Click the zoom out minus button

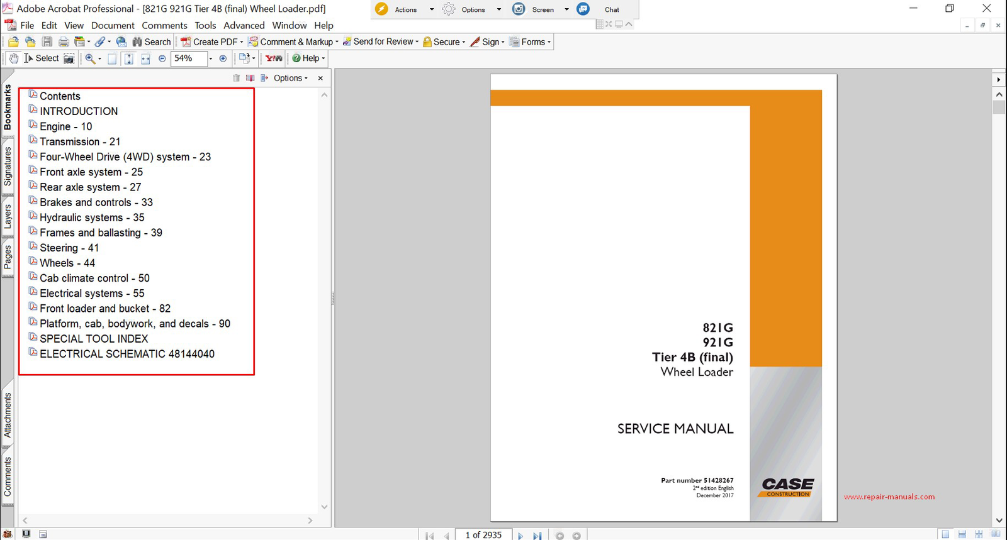(x=162, y=58)
